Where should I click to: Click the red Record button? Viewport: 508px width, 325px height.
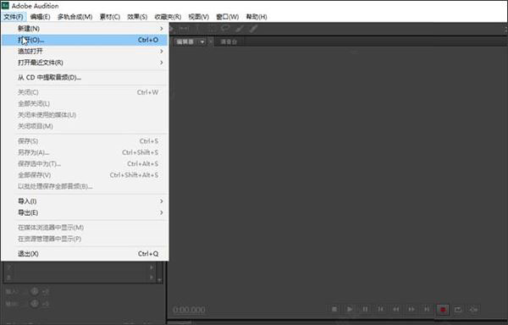click(443, 310)
